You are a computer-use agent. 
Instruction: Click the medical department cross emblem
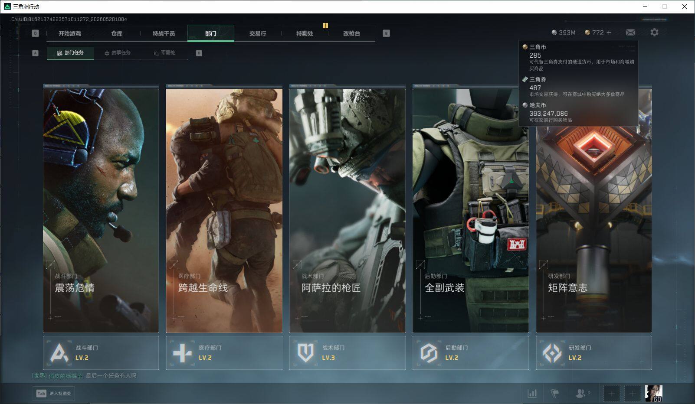182,353
